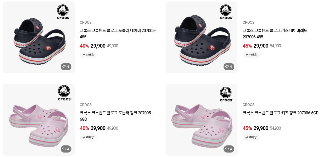Open navy red kids clog product image
This screenshot has height=157, width=320.
click(201, 37)
